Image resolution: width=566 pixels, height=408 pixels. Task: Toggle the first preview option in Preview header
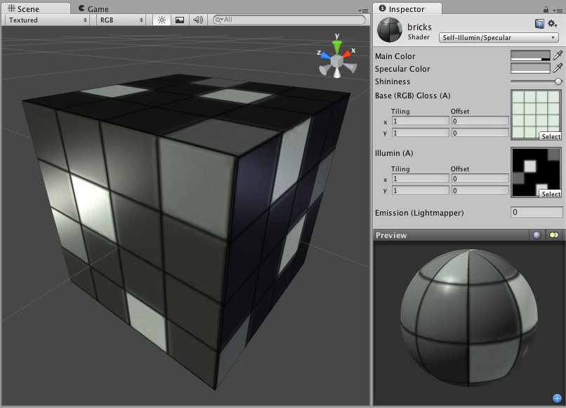[x=536, y=235]
